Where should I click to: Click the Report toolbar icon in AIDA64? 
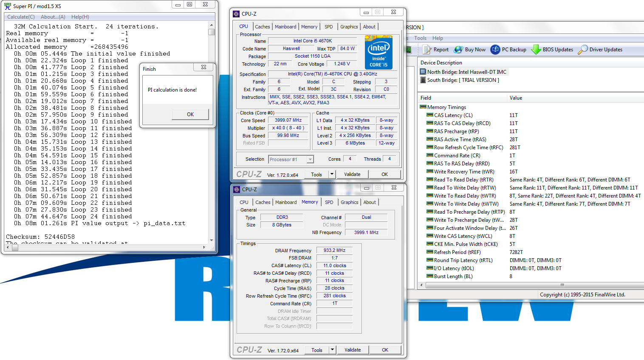[427, 50]
